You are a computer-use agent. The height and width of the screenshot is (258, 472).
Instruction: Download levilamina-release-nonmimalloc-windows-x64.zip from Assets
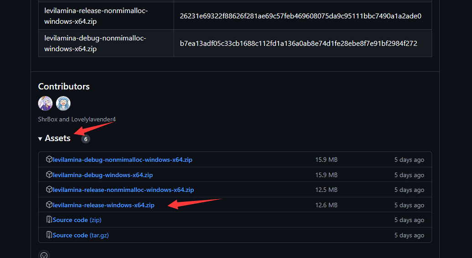123,190
